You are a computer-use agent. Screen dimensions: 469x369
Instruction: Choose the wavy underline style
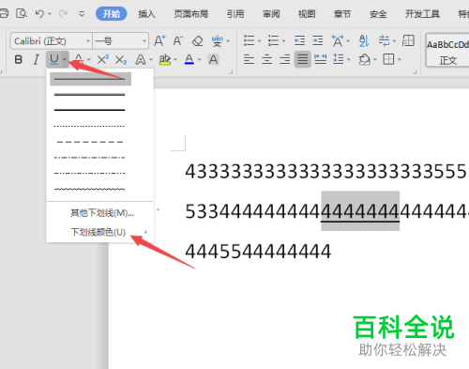pos(89,189)
